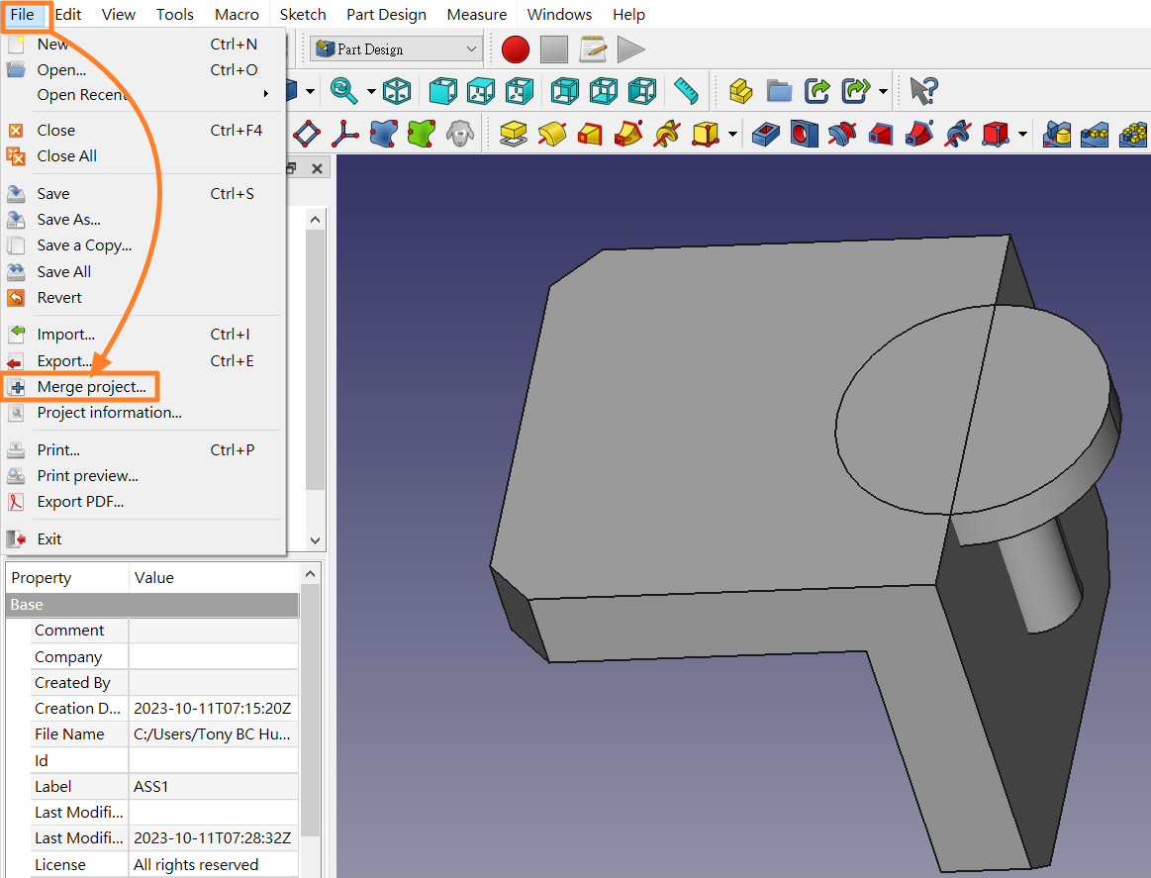The image size is (1151, 878).
Task: Select the Additive Loft tool
Action: click(590, 134)
